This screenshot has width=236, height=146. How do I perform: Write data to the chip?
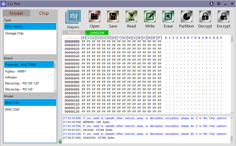150,17
